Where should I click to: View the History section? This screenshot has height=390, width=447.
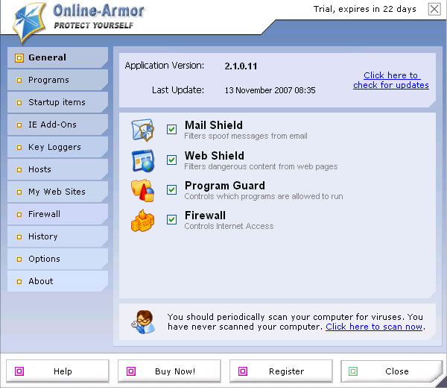tap(57, 236)
